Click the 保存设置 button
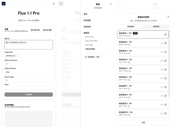This screenshot has height=127, width=172. click(35, 30)
